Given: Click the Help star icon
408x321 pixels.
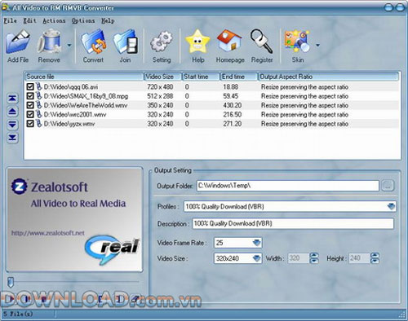Looking at the screenshot, I should click(197, 42).
